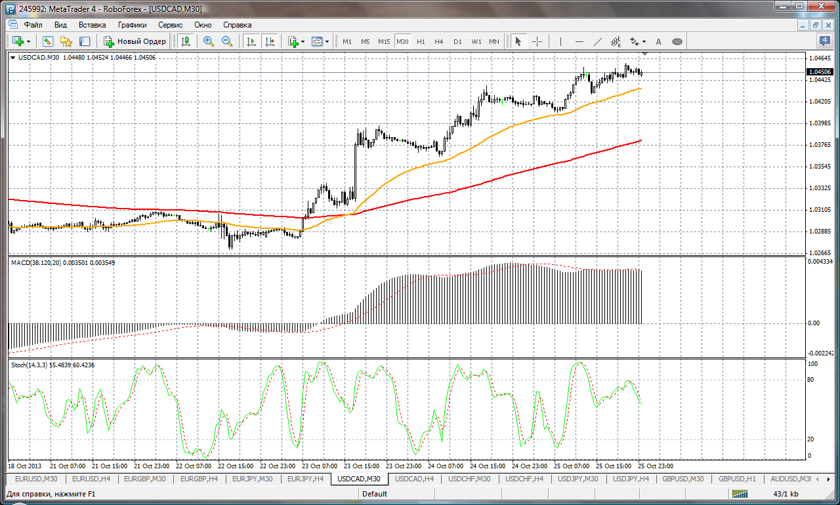Toggle chart shift button

(x=269, y=41)
